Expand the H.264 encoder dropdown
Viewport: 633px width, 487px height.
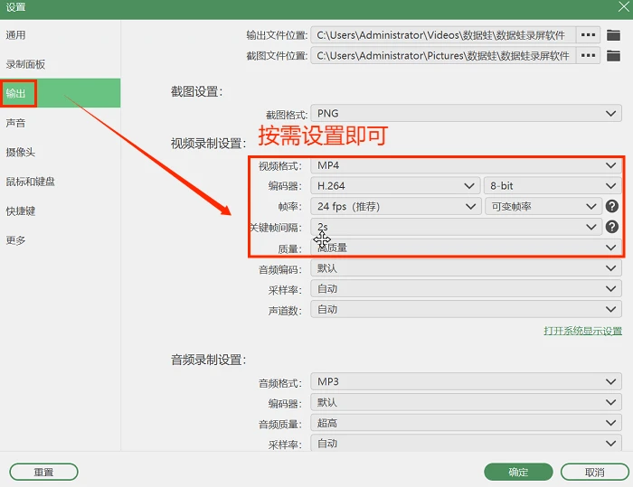point(395,185)
